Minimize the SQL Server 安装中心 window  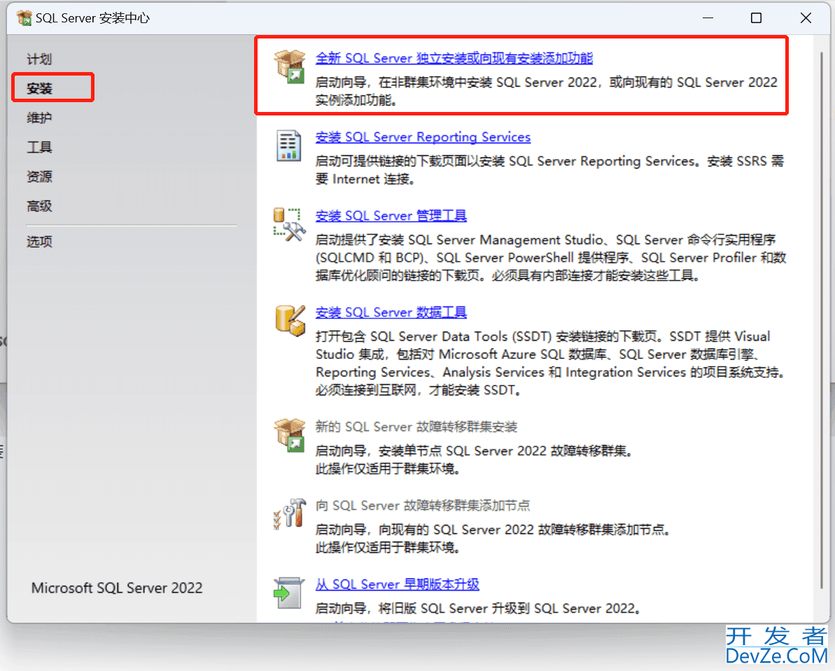tap(708, 18)
